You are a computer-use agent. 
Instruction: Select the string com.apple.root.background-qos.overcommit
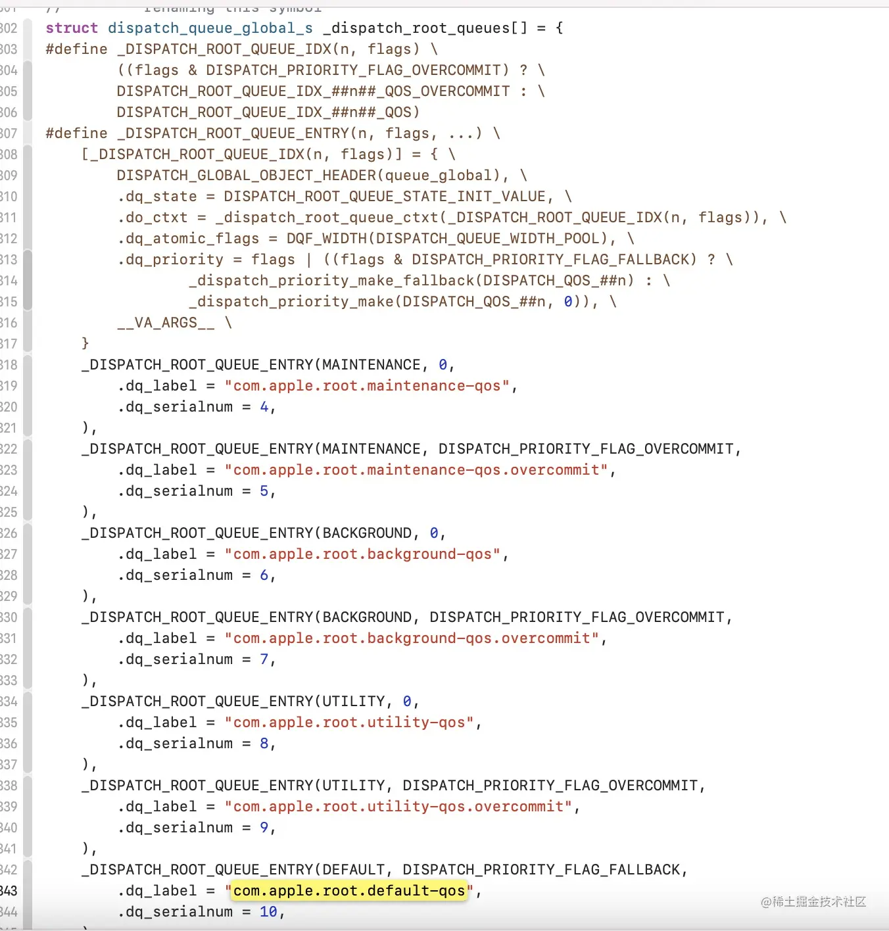pos(412,638)
